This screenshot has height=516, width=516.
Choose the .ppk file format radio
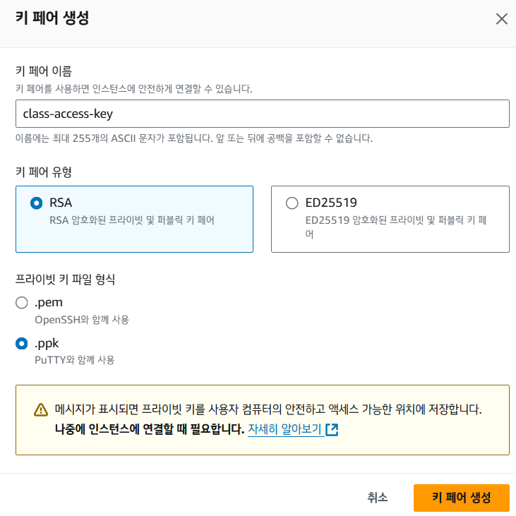click(x=23, y=344)
